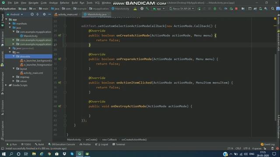The height and width of the screenshot is (157, 280).
Task: Click the Make Project hammer icon
Action: coord(147,9)
